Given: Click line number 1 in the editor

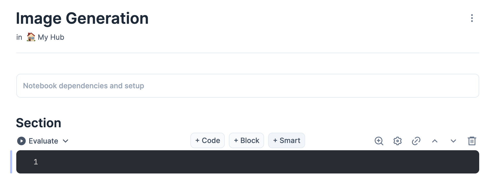Looking at the screenshot, I should tap(36, 162).
